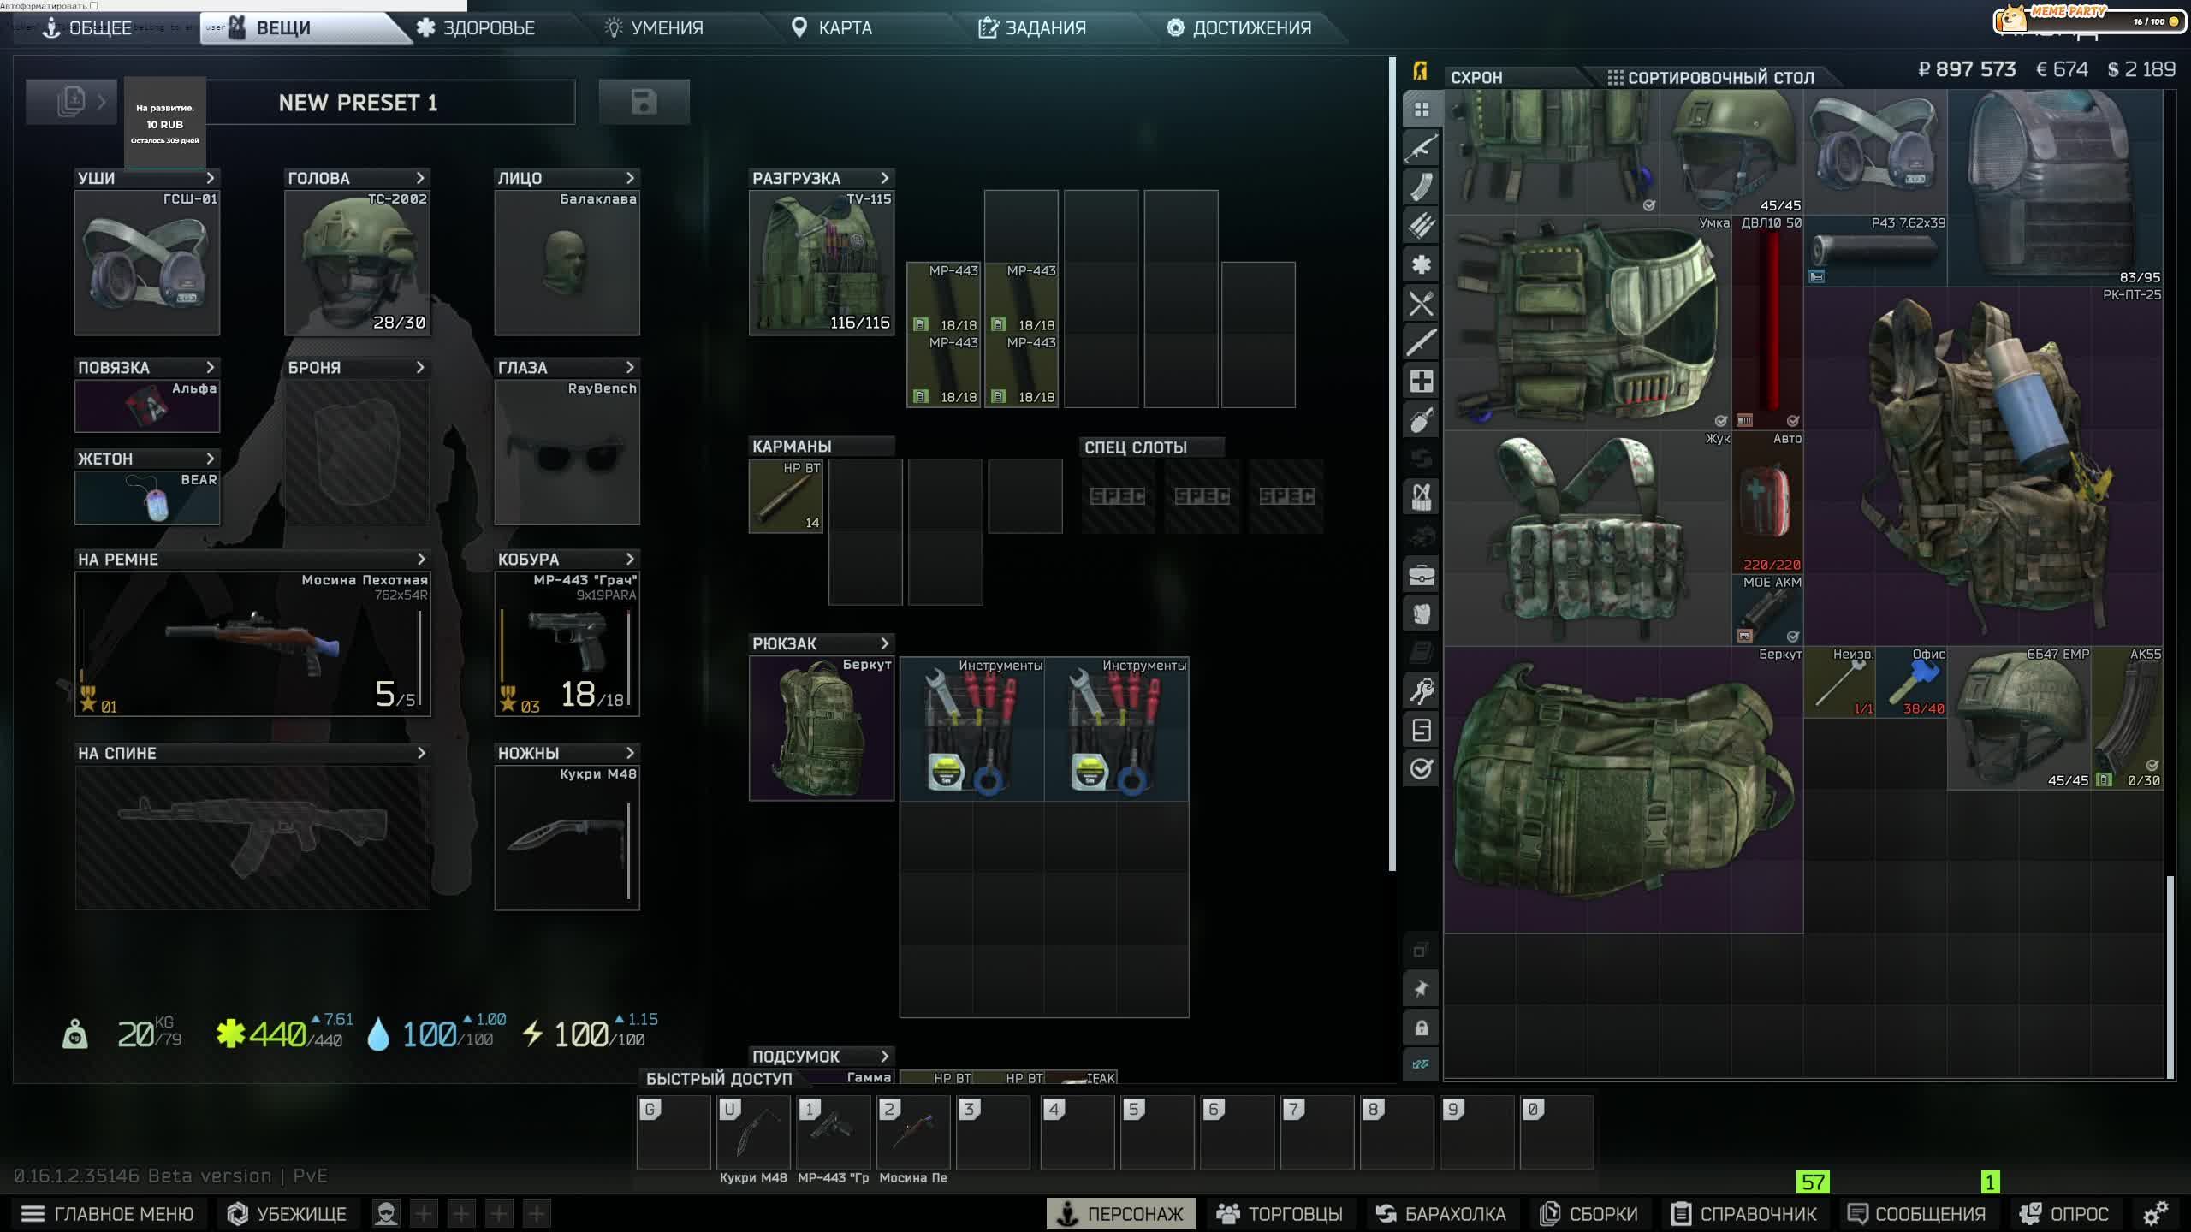The width and height of the screenshot is (2191, 1232).
Task: Click the save preset floppy icon
Action: coord(644,102)
